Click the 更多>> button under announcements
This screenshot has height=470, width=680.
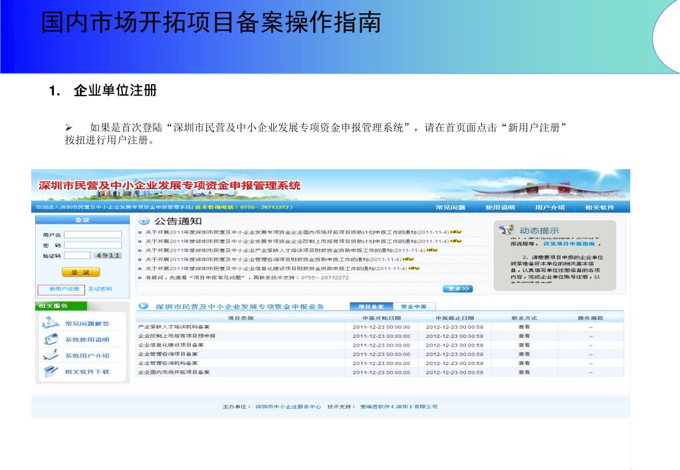coord(457,289)
